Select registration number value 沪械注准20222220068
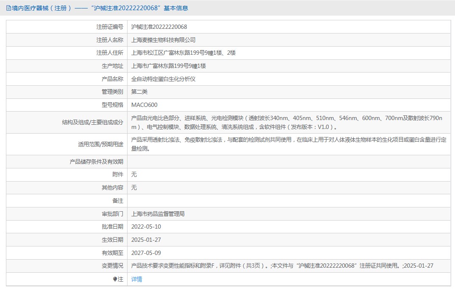The width and height of the screenshot is (455, 291). (159, 27)
